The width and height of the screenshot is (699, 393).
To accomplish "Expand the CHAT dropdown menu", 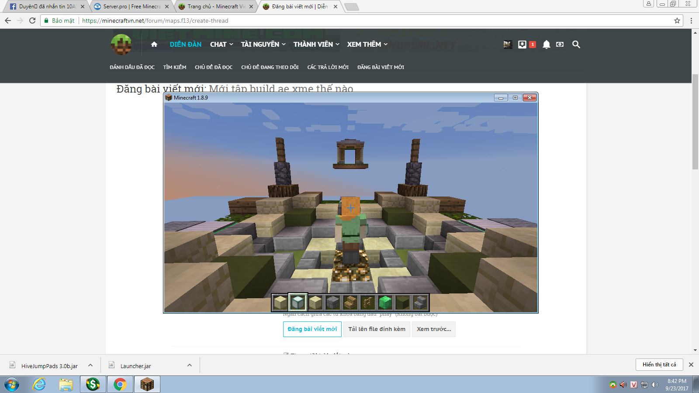I will click(221, 44).
